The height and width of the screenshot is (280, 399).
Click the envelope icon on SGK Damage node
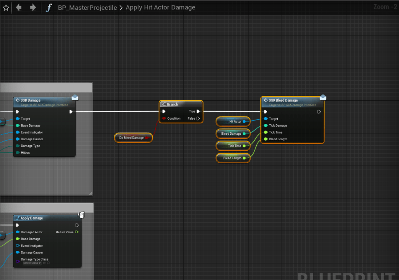pos(75,97)
